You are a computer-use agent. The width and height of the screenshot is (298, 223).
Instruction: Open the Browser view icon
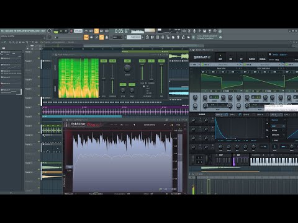pos(168,37)
